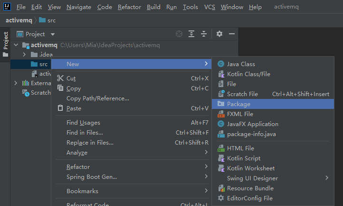Open the Window menu
The image size is (343, 206).
click(x=232, y=7)
